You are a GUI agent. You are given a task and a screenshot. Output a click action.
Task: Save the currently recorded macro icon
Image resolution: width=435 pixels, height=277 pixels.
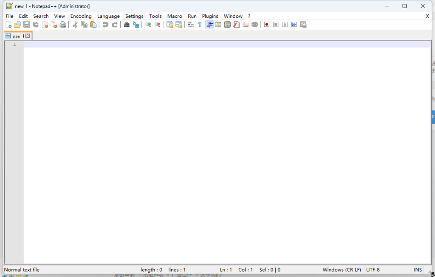click(x=303, y=25)
